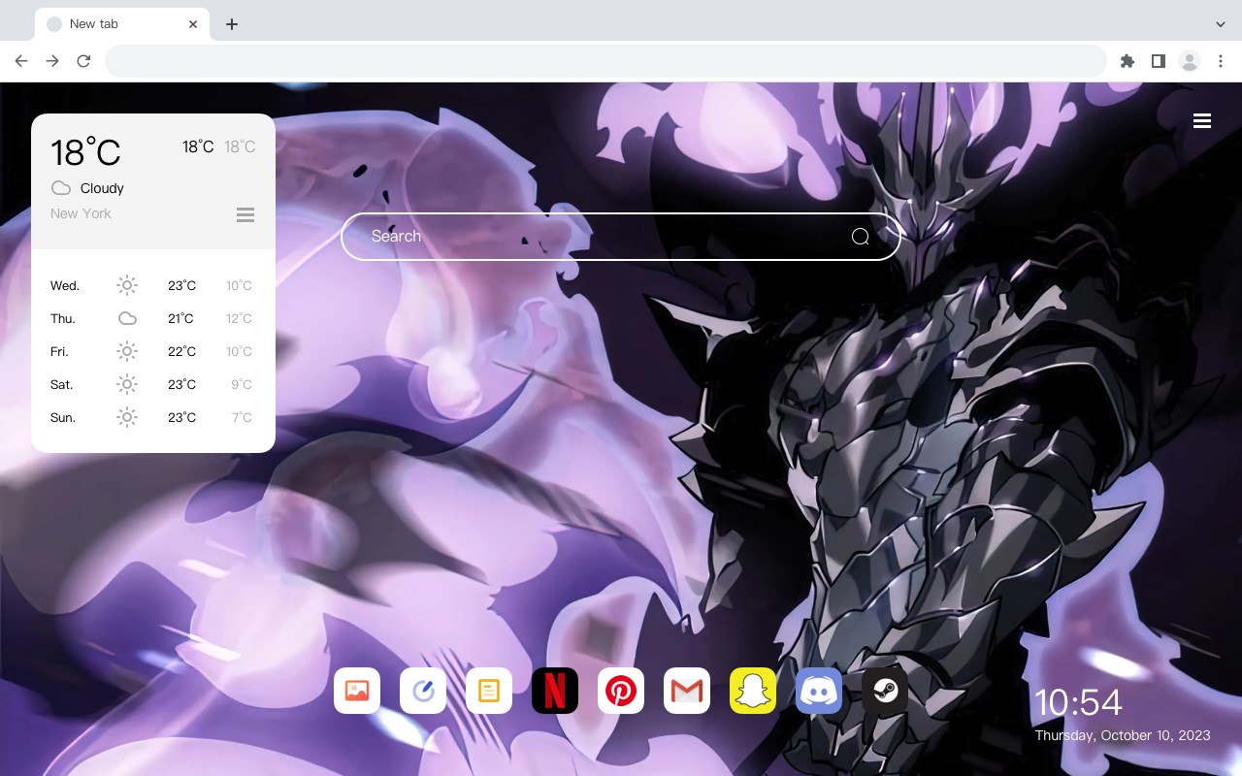The height and width of the screenshot is (776, 1242).
Task: Click Thursday's 21°C high temperature
Action: 180,318
